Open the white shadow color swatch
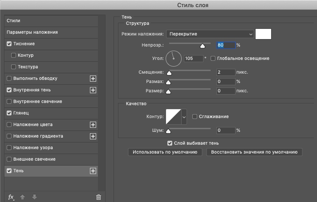The image size is (317, 202). (263, 34)
